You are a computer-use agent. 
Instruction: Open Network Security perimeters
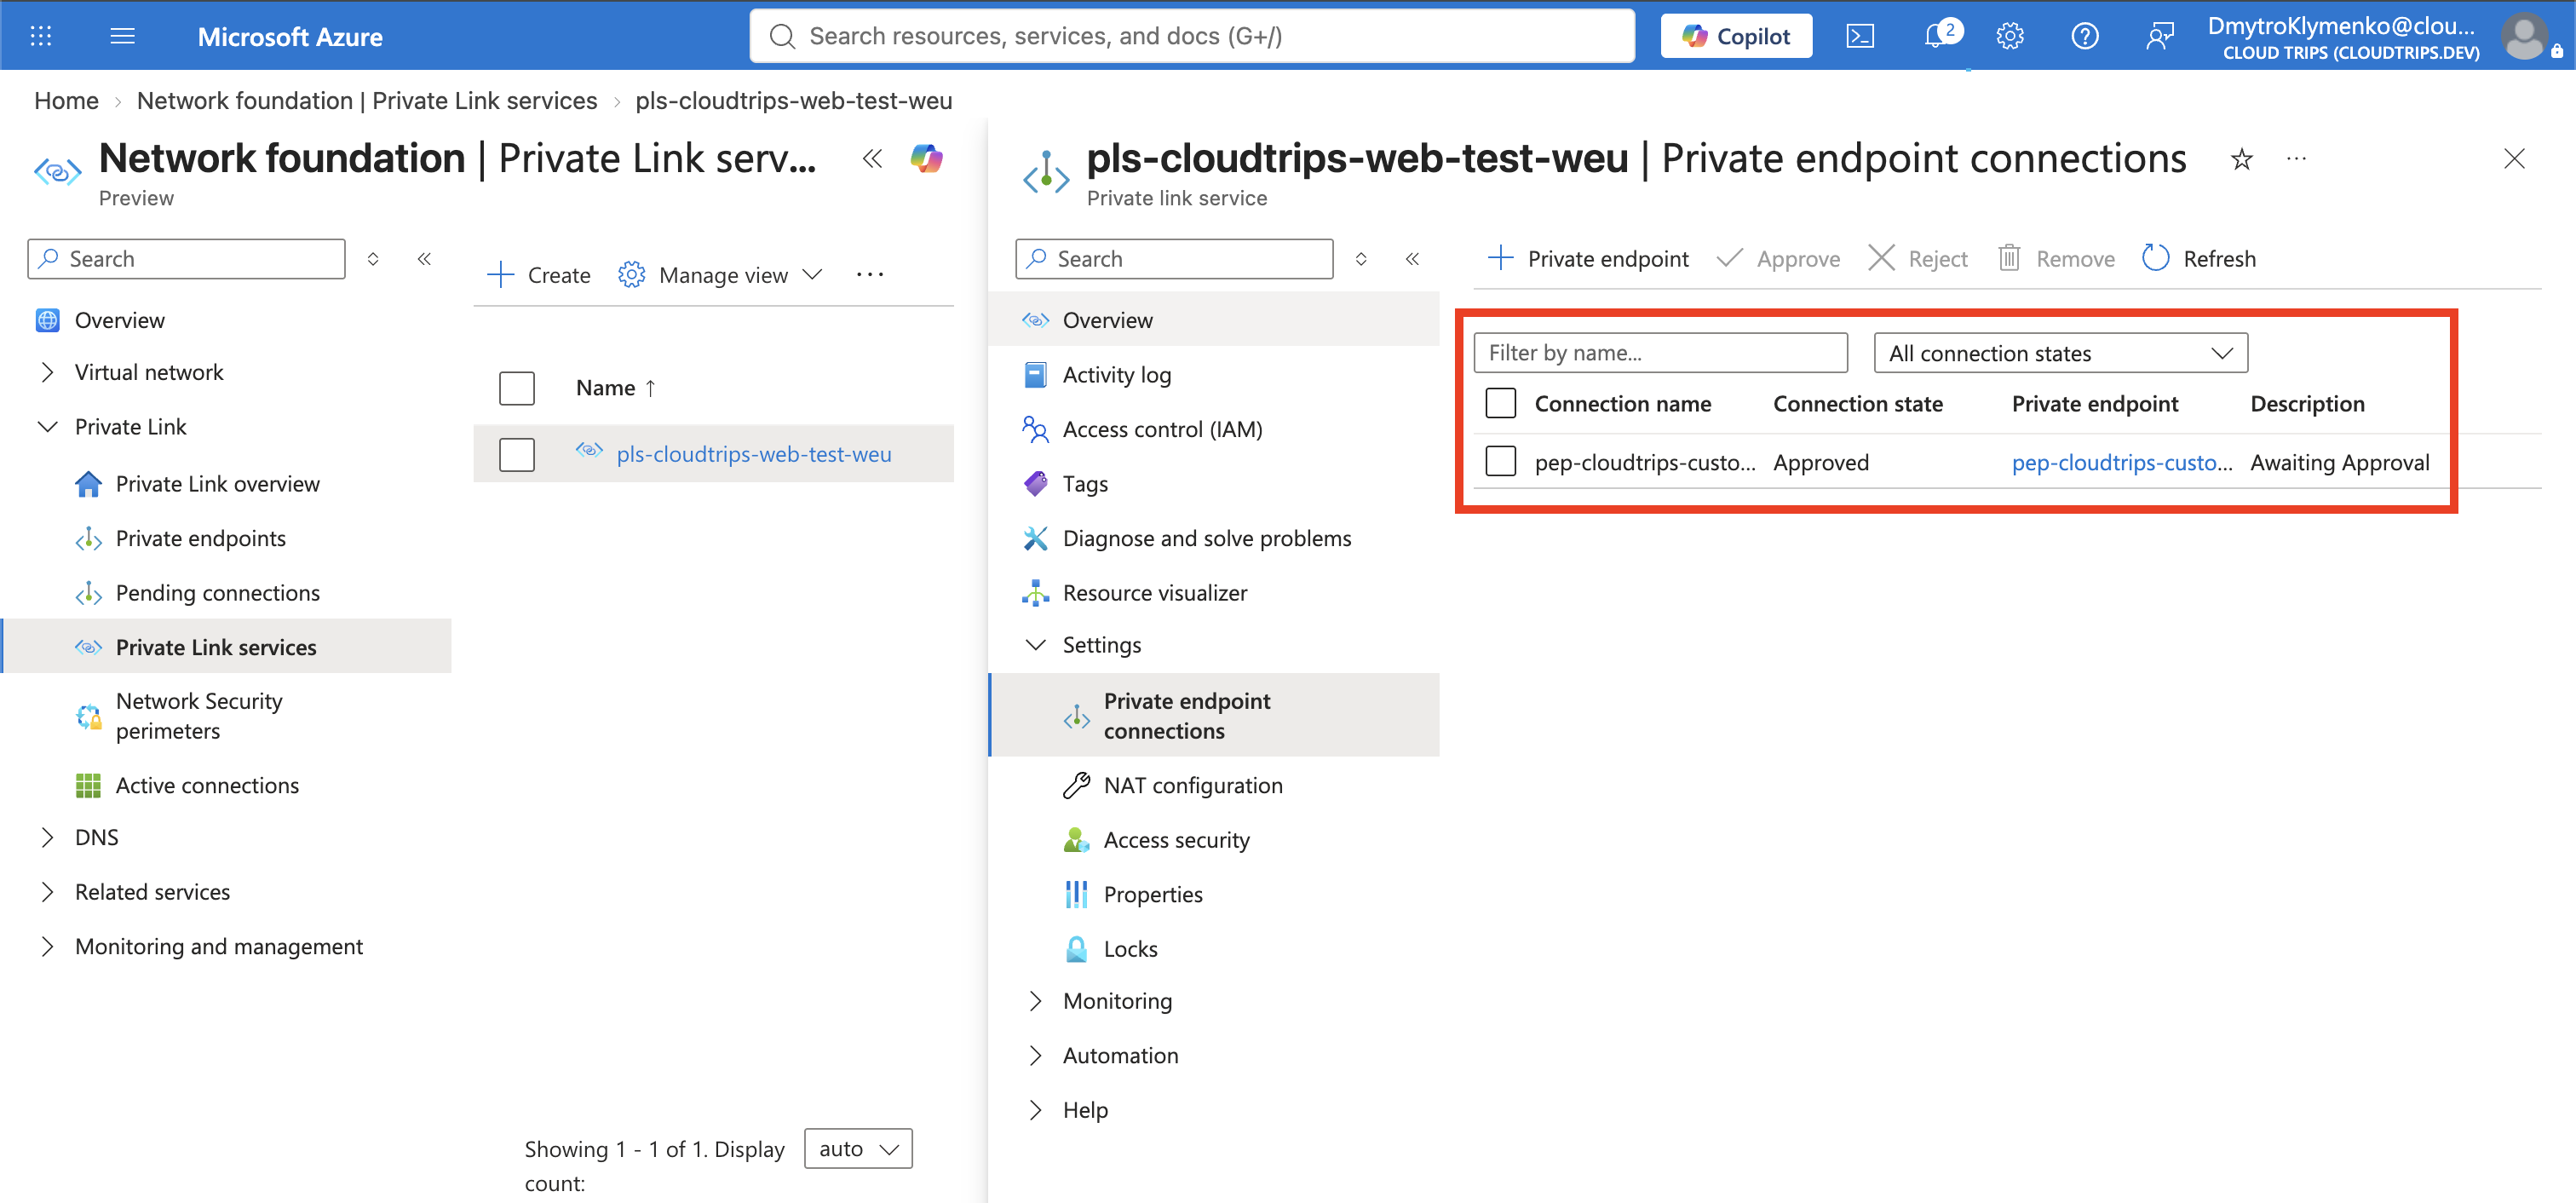point(199,716)
